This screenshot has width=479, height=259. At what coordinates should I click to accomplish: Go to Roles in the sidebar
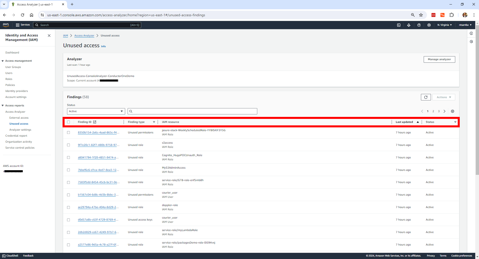coord(9,79)
